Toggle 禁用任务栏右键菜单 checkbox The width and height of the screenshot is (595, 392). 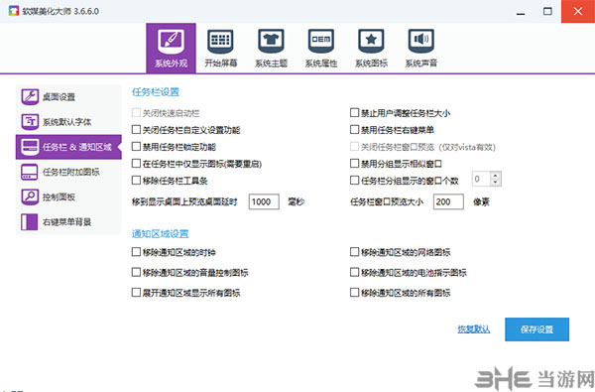pos(354,130)
